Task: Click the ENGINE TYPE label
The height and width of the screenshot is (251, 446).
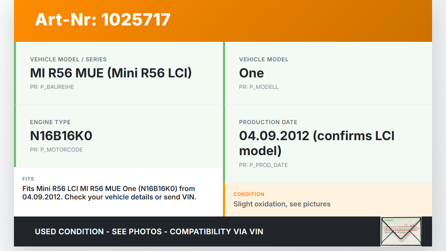Action: pos(50,122)
